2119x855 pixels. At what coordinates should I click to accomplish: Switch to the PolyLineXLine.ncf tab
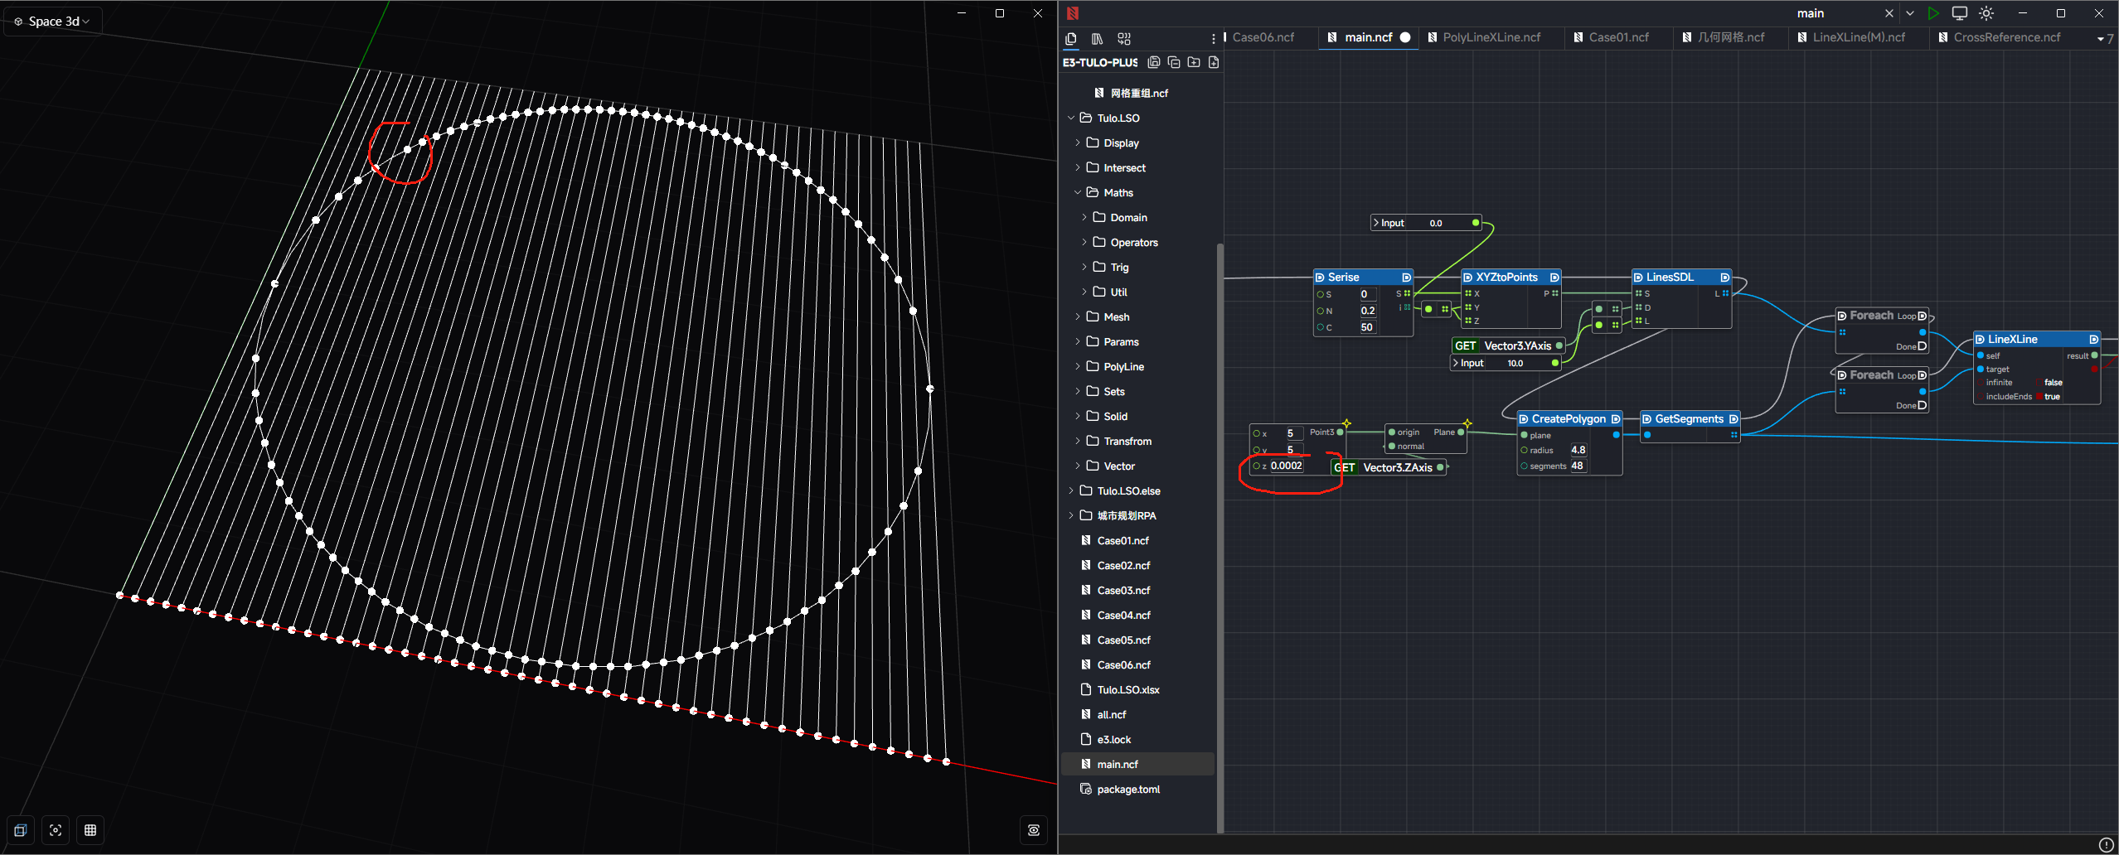[x=1491, y=37]
